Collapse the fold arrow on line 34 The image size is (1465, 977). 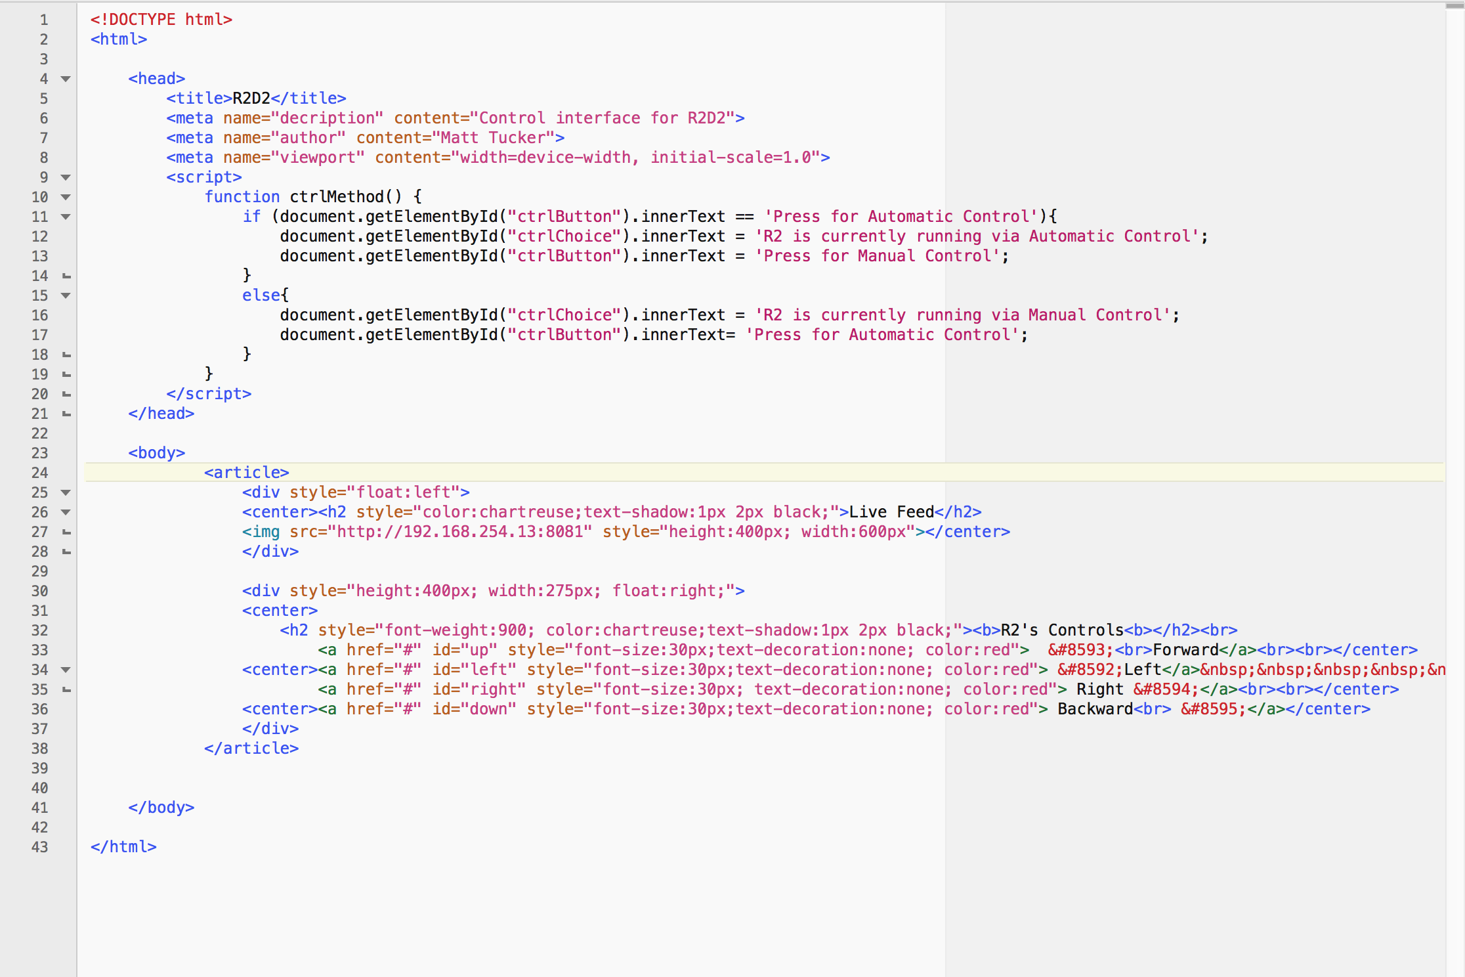tap(66, 670)
